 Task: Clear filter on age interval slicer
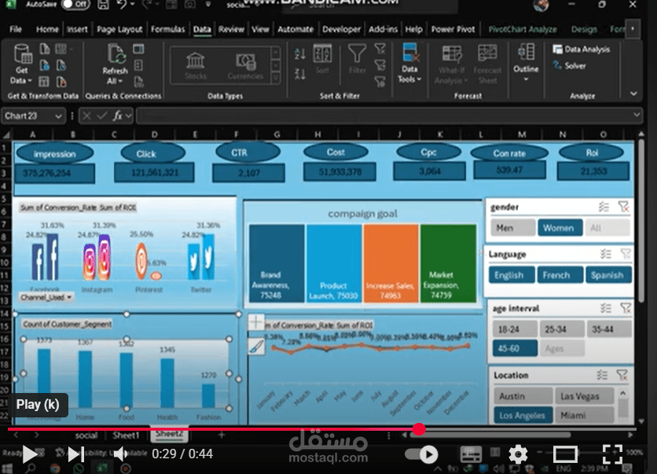coord(626,308)
